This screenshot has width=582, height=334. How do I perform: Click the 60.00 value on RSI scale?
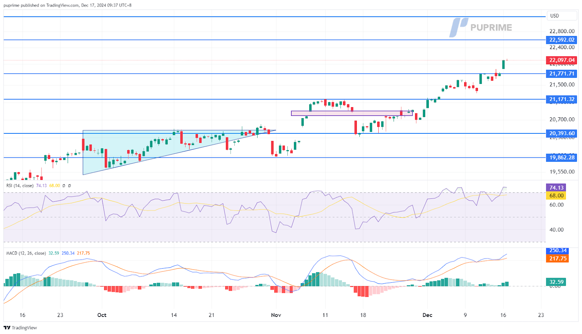pos(557,205)
